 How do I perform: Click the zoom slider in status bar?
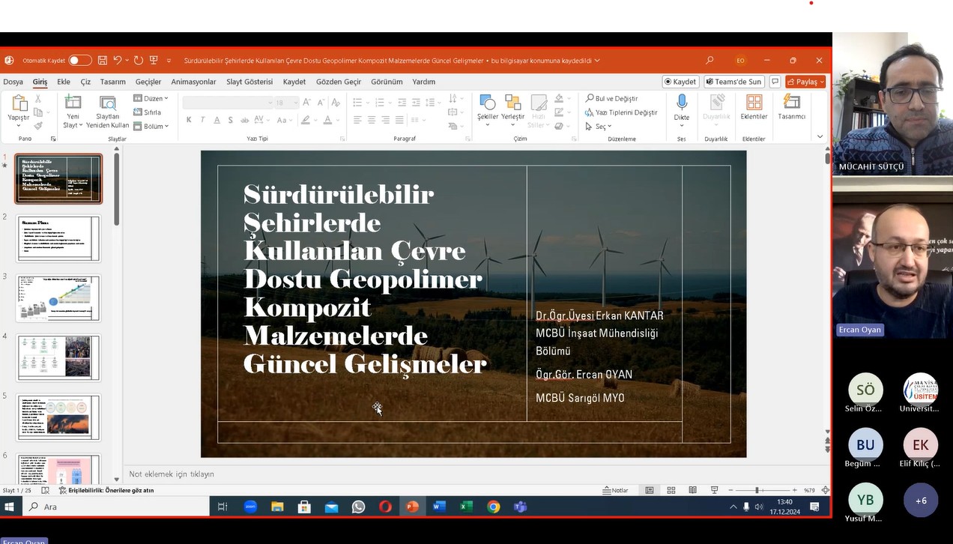coord(757,490)
